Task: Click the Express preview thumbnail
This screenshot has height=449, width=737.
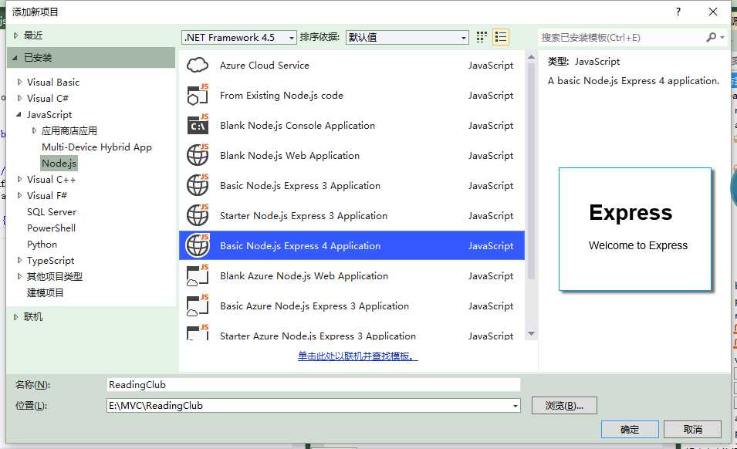Action: tap(635, 229)
